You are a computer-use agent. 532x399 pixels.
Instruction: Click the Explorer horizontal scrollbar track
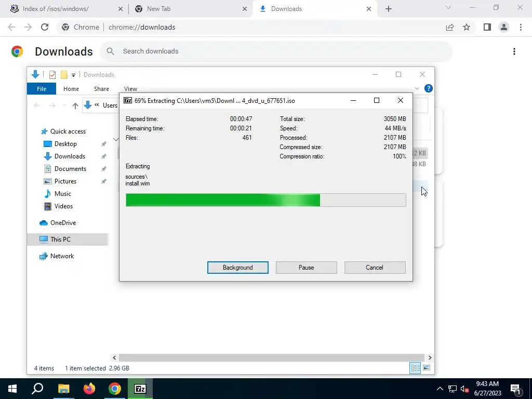click(x=271, y=357)
